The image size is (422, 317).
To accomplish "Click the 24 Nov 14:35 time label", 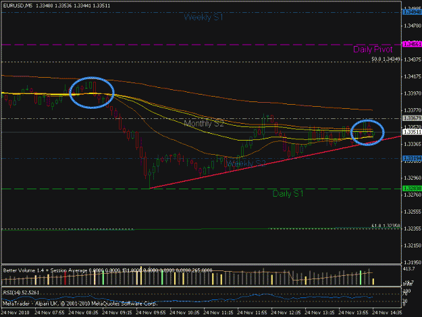I will pyautogui.click(x=387, y=313).
